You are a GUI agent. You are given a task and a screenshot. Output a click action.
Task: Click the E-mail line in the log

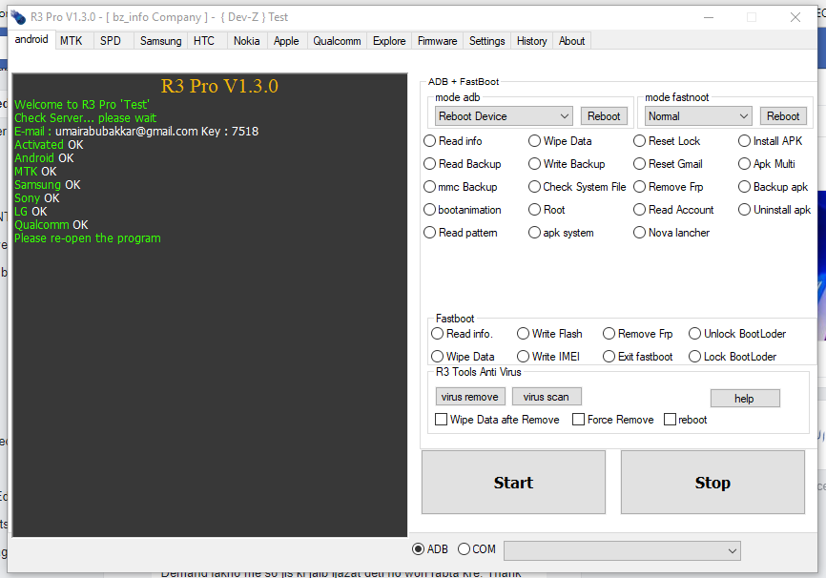pyautogui.click(x=136, y=132)
